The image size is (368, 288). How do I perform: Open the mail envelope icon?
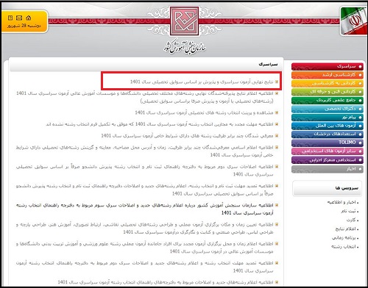(19, 18)
